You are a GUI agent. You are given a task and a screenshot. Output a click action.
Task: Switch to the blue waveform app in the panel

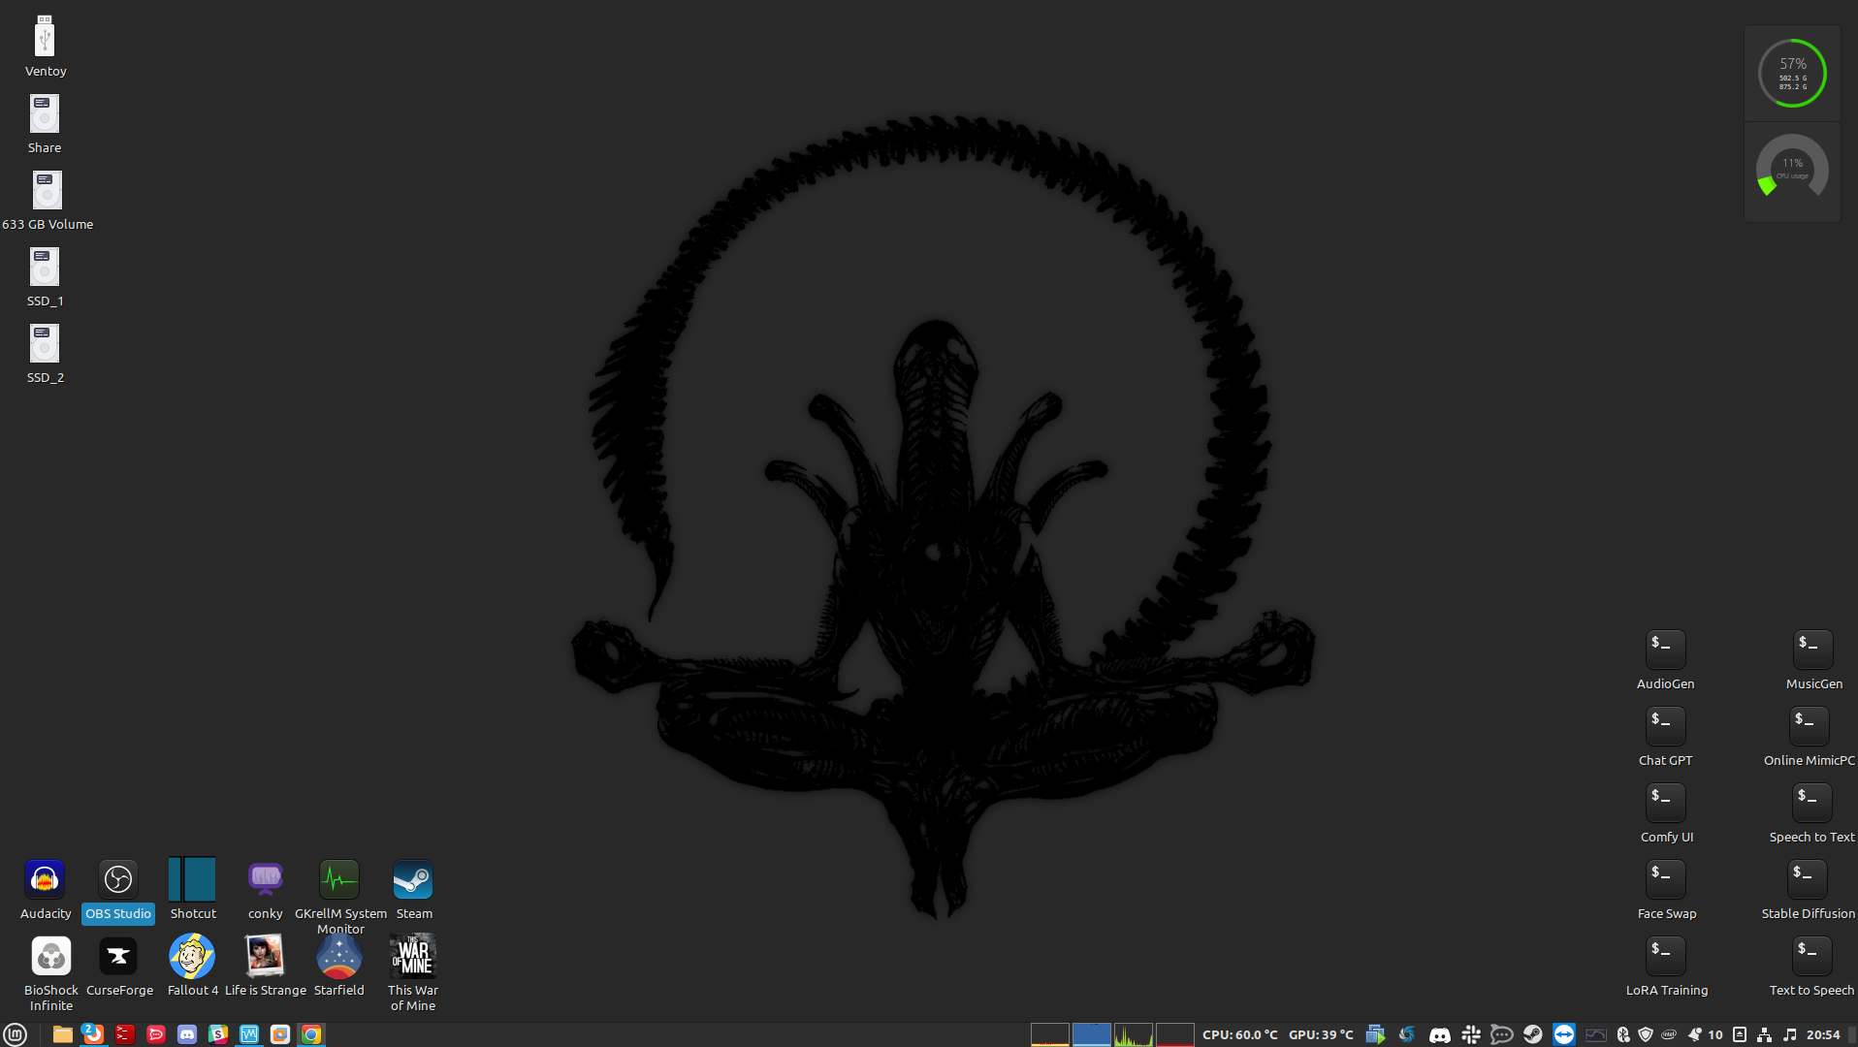pos(249,1034)
